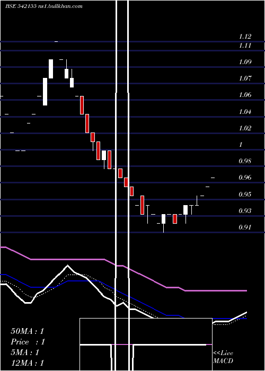265x371 pixels.
Task: Select the 0.96 price axis label
Action: pyautogui.click(x=245, y=177)
